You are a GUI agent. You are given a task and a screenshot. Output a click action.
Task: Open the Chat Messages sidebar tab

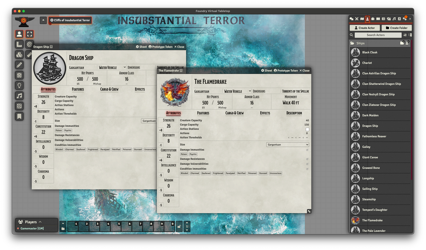tap(351, 19)
